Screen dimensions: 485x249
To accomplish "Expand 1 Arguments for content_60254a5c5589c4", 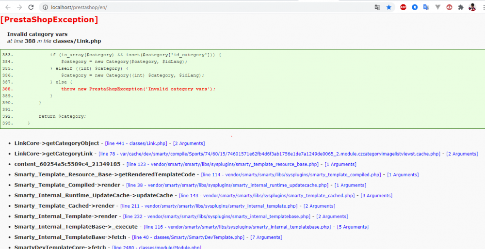I will (x=340, y=164).
